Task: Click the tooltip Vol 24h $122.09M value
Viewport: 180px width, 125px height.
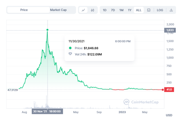Action: [x=94, y=54]
